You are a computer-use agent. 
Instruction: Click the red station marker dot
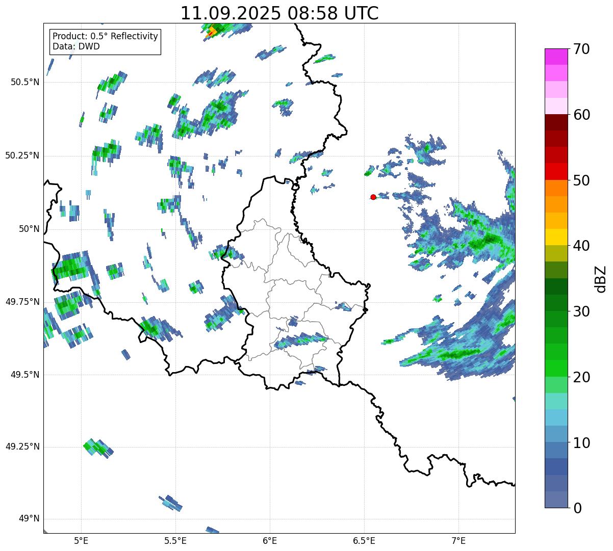373,197
